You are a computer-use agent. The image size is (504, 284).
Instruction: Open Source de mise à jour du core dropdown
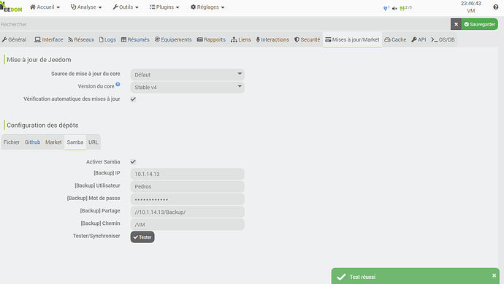pos(188,74)
